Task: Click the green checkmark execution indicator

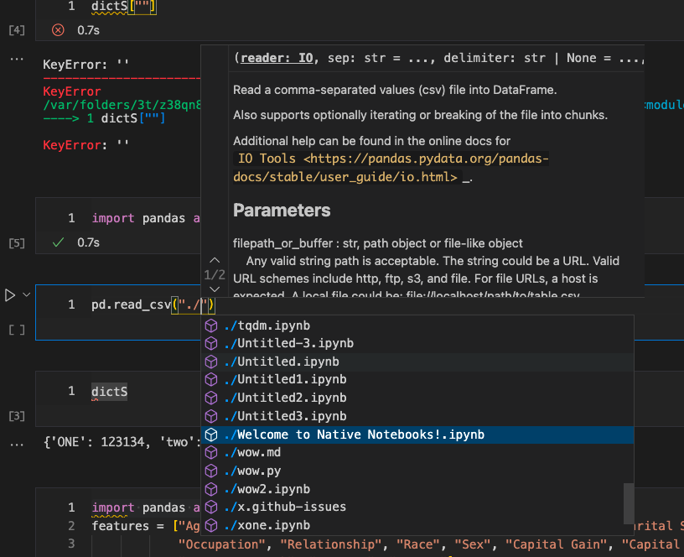Action: click(56, 242)
